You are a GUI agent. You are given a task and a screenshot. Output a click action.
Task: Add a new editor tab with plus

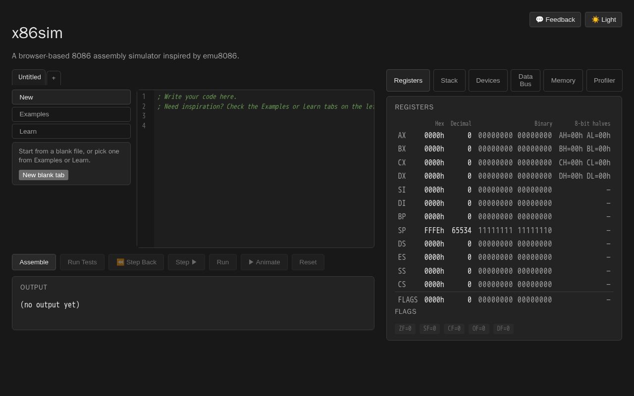coord(53,78)
